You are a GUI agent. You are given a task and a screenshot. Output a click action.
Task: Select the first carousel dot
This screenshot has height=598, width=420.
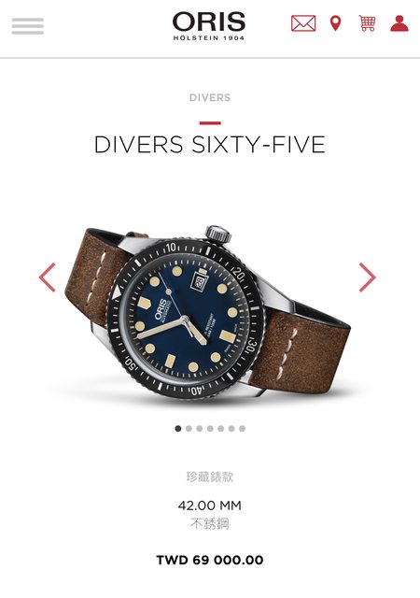[x=178, y=429]
